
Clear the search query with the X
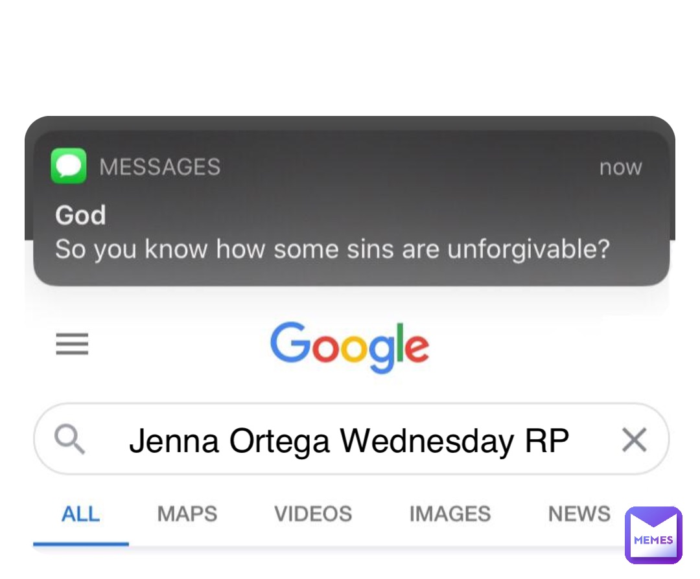[634, 440]
